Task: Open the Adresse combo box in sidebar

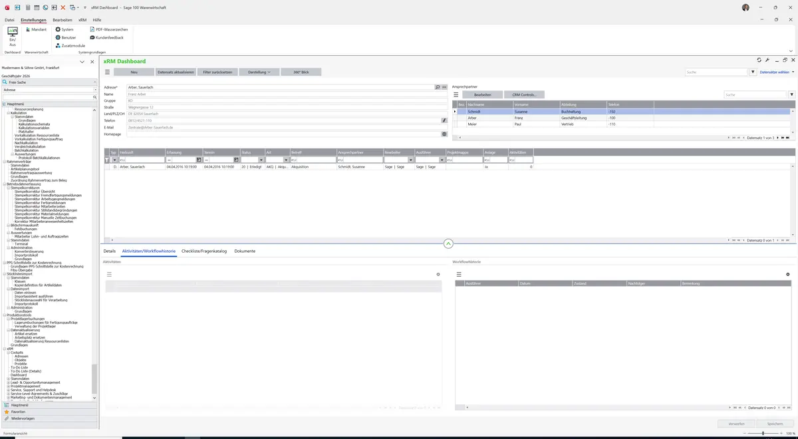Action: tap(50, 89)
